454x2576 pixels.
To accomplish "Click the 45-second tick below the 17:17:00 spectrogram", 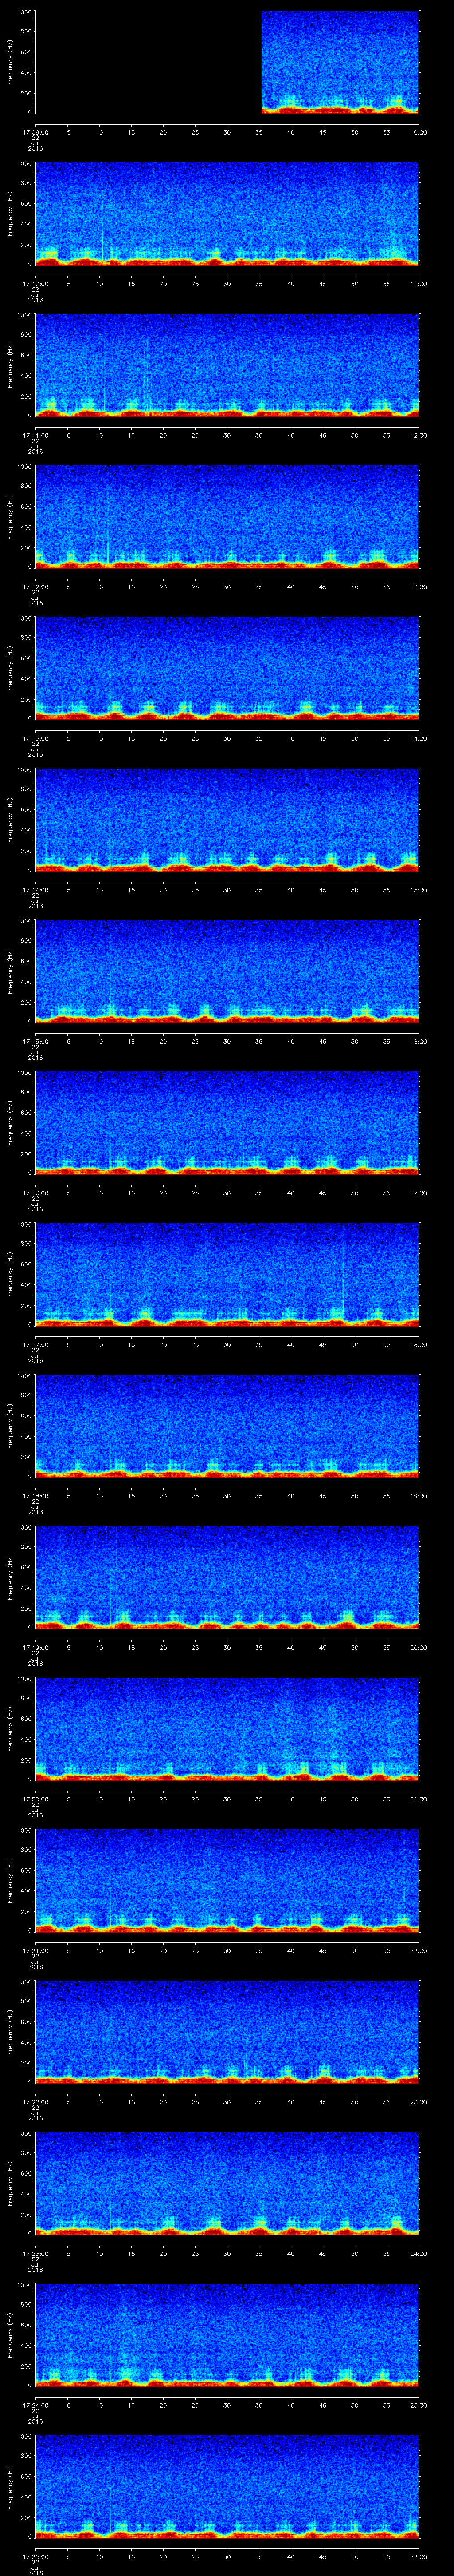I will click(322, 1344).
